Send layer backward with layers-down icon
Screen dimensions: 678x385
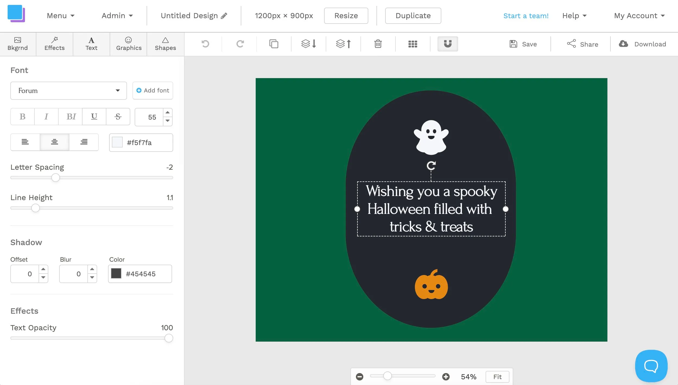point(309,44)
